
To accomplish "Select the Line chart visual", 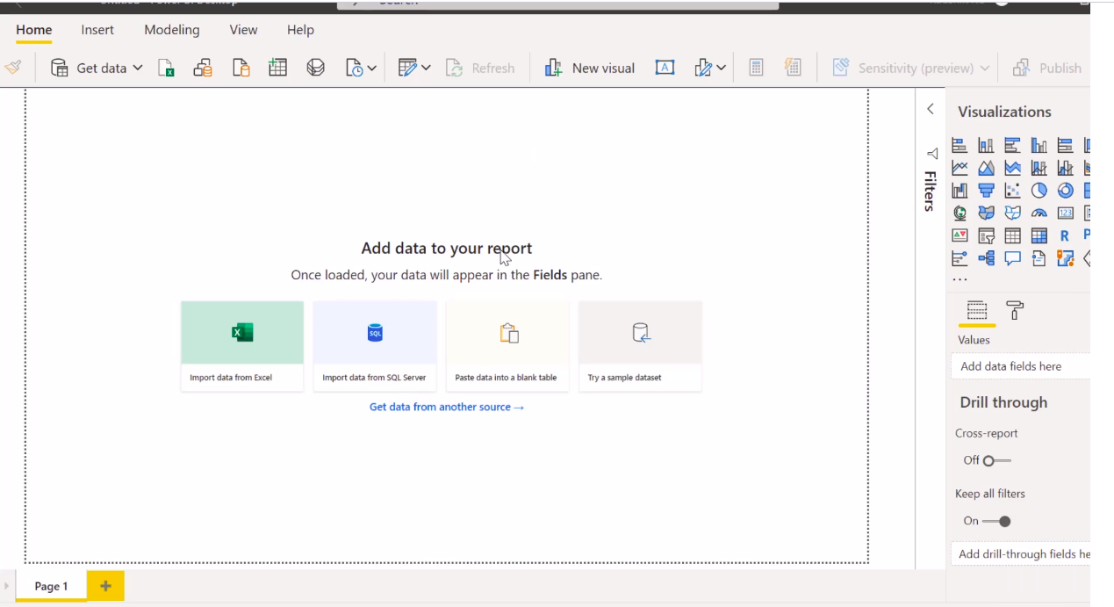I will (959, 167).
